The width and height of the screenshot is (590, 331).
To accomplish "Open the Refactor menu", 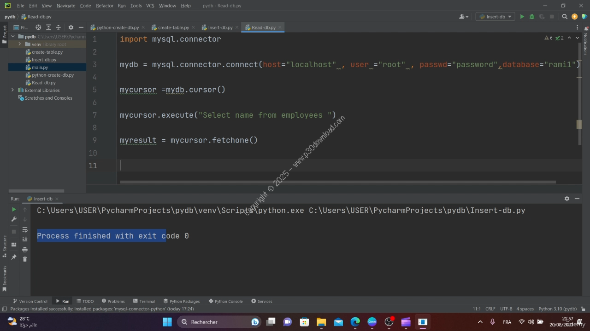I will [x=105, y=6].
